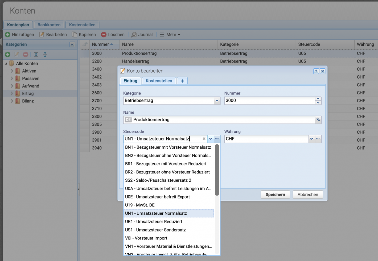Screen dimensions: 378x261
Task: Open the Journal toolbar item
Action: [142, 35]
